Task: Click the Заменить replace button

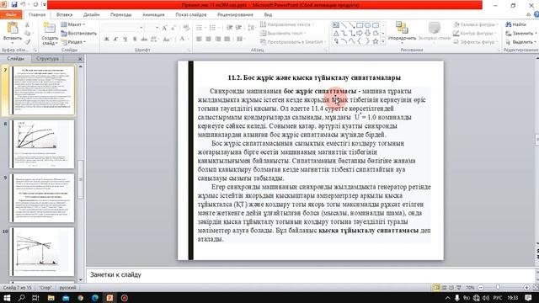Action: click(x=521, y=34)
